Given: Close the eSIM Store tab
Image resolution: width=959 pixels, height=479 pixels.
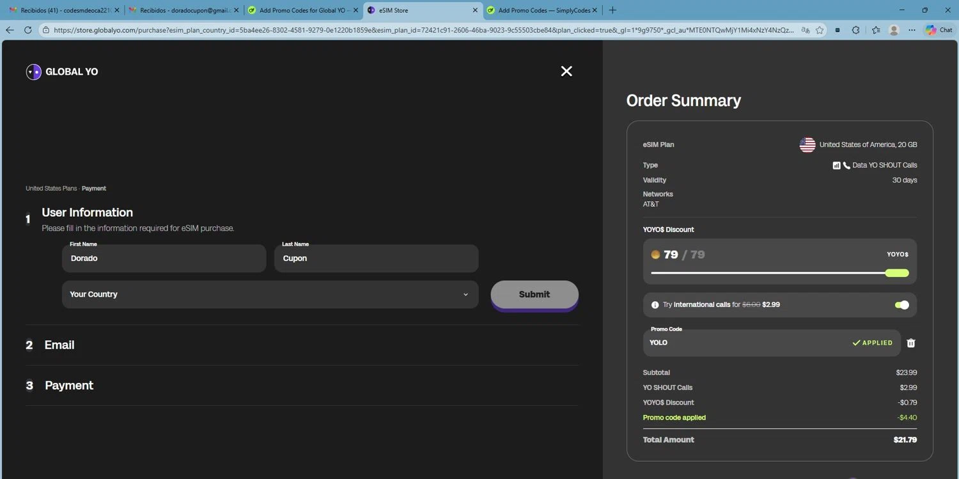Looking at the screenshot, I should pos(474,10).
